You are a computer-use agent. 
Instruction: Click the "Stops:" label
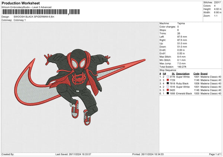163,30
